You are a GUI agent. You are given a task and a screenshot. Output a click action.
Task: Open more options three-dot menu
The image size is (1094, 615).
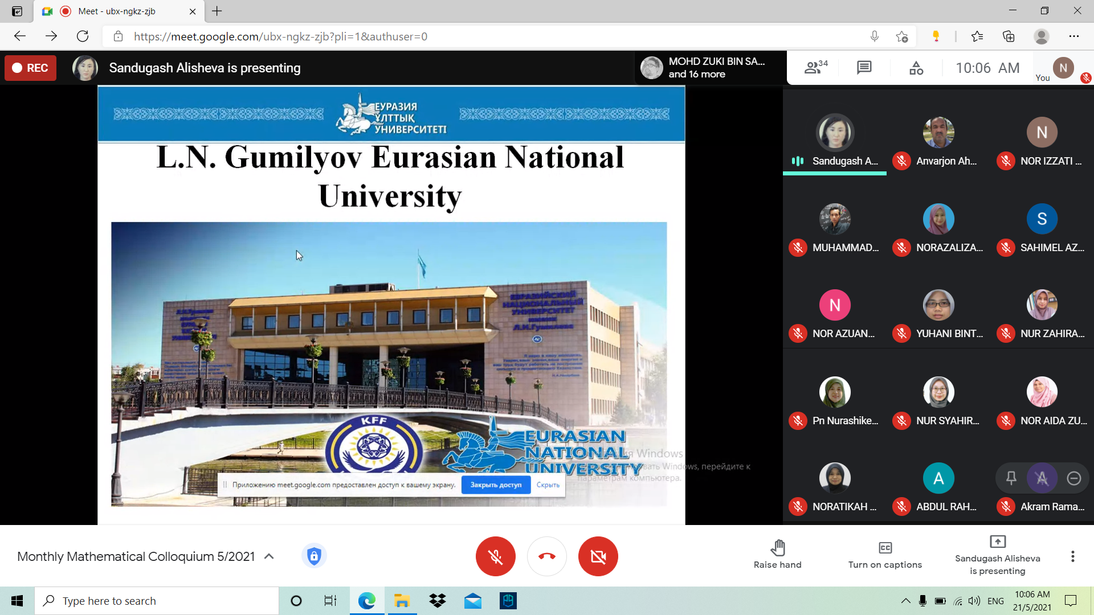coord(1072,556)
